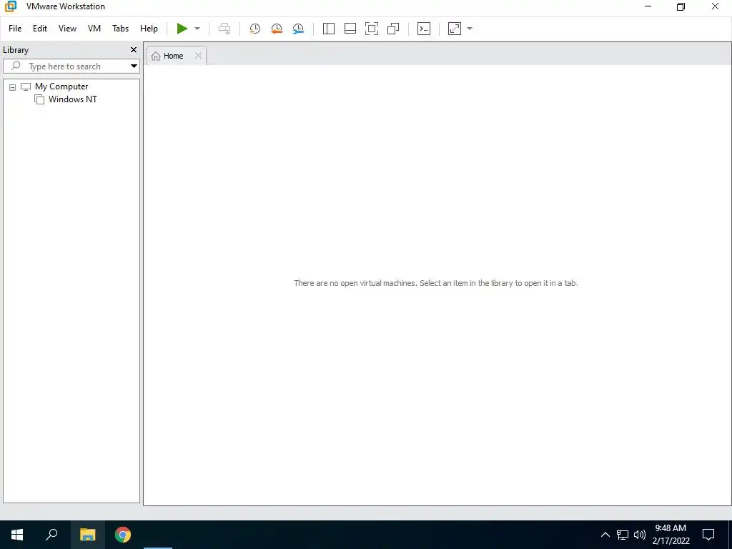Open Windows taskbar search
The image size is (732, 549).
[51, 535]
